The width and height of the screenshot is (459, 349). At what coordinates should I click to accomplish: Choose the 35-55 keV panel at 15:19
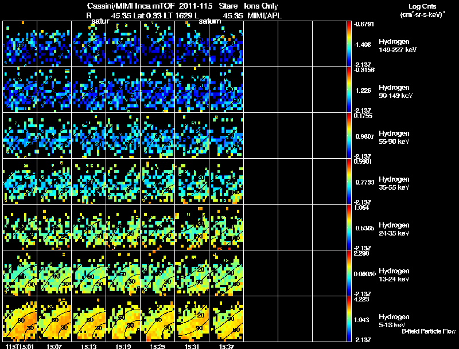coord(123,182)
